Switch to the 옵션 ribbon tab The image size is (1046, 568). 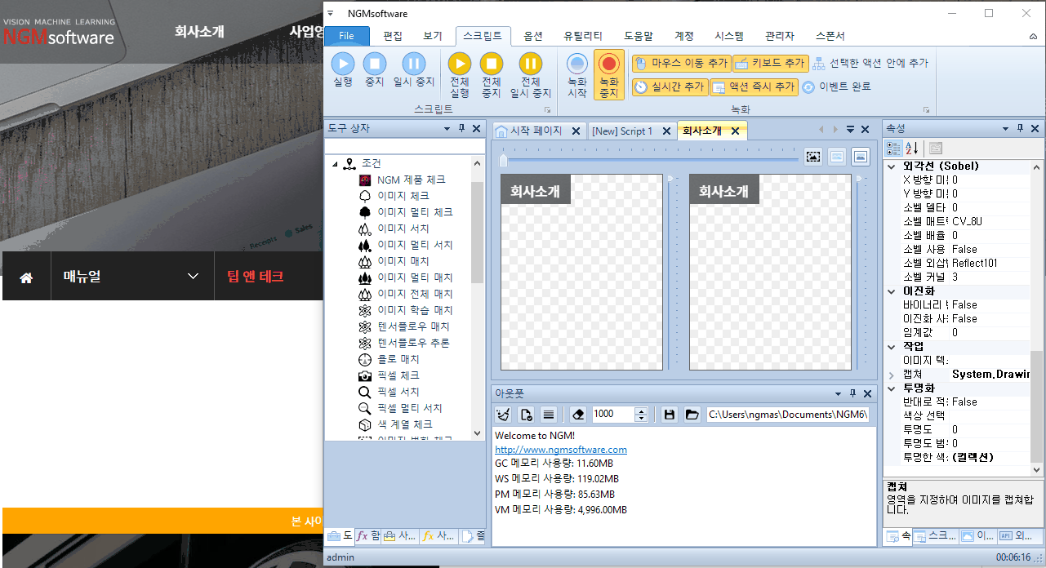(533, 36)
